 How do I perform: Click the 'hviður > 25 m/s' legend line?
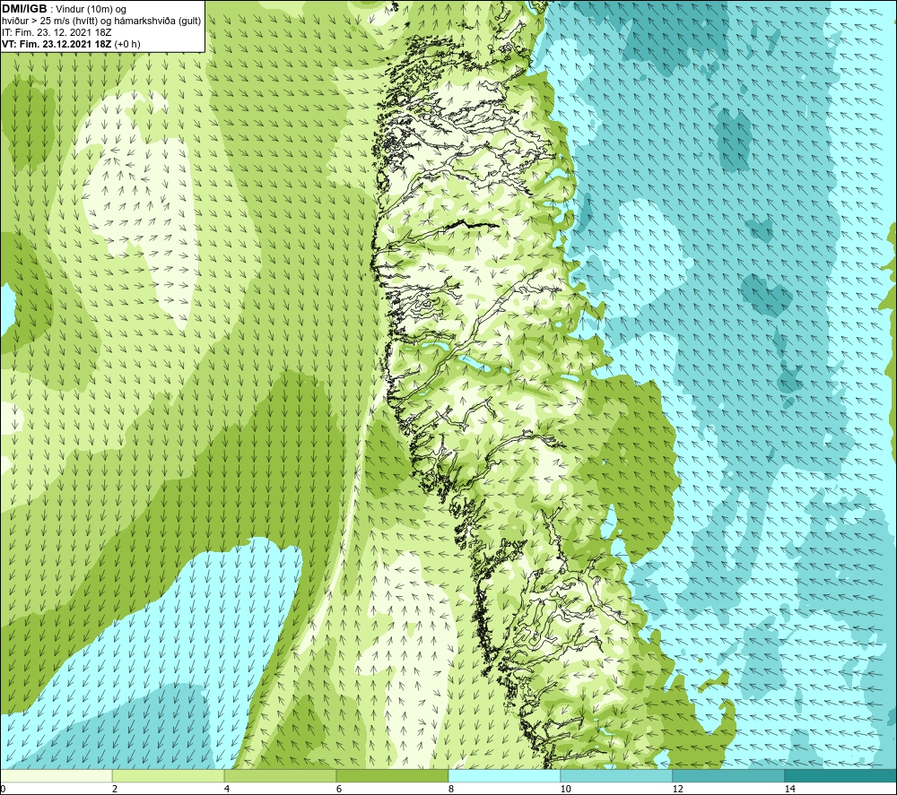[x=101, y=22]
